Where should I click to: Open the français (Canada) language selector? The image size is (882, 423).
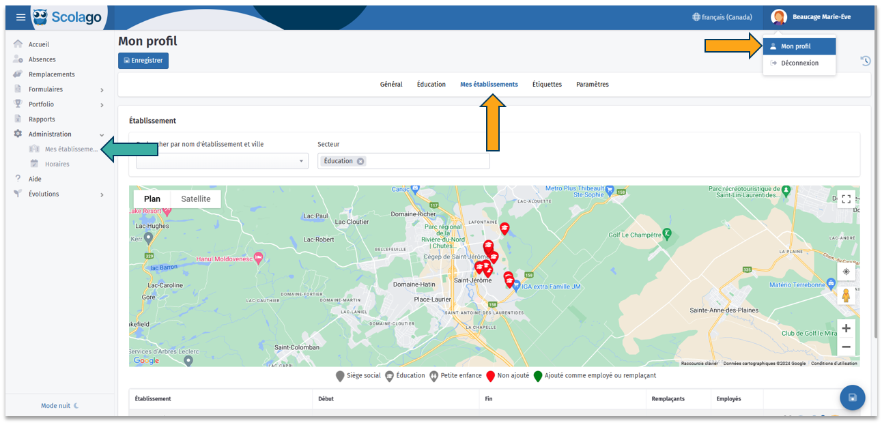[x=722, y=17]
